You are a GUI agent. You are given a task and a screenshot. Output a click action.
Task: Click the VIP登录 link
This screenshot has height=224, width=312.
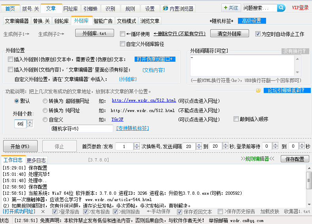pyautogui.click(x=300, y=8)
